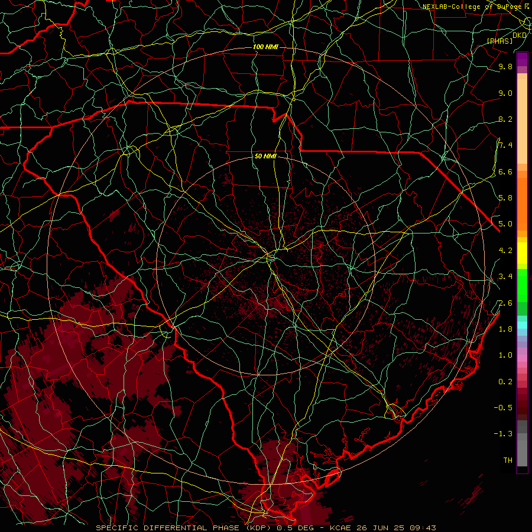Click the 7.4 value on the scale
Image resolution: width=532 pixels, height=532 pixels.
pyautogui.click(x=505, y=145)
